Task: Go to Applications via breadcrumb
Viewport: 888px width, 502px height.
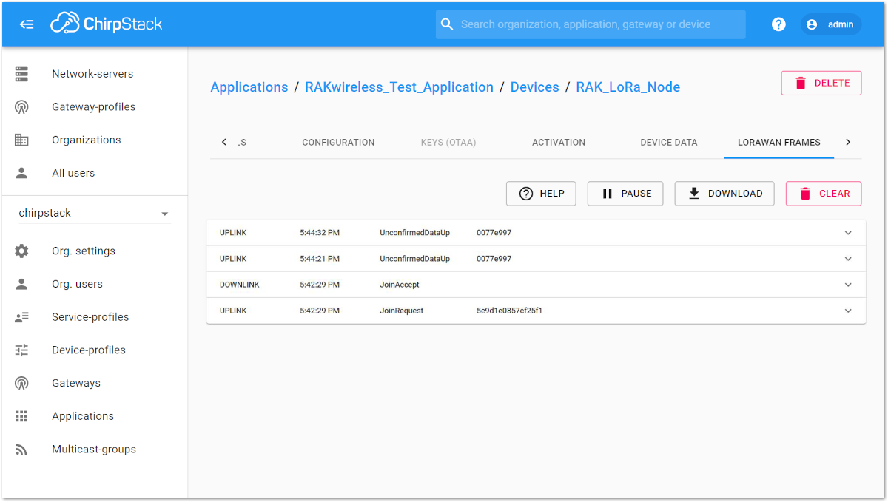Action: (x=249, y=87)
